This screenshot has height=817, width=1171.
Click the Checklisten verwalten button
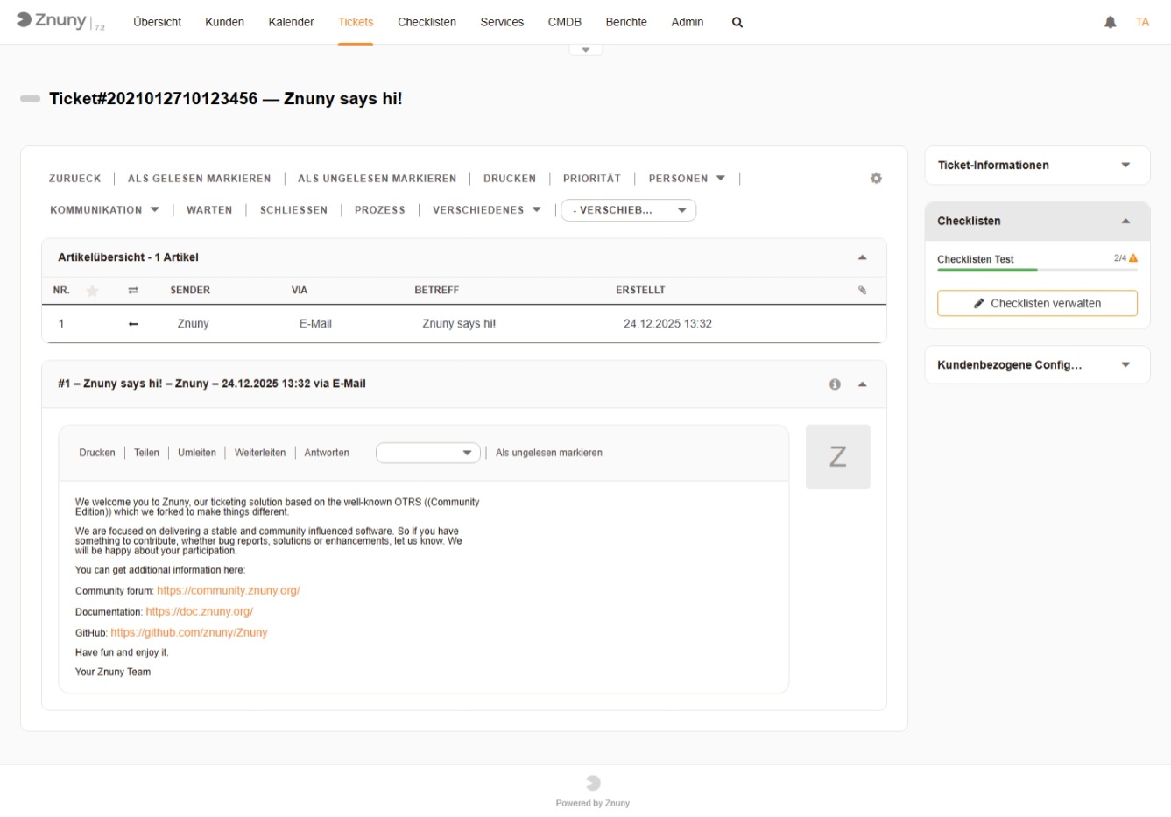[1037, 304]
